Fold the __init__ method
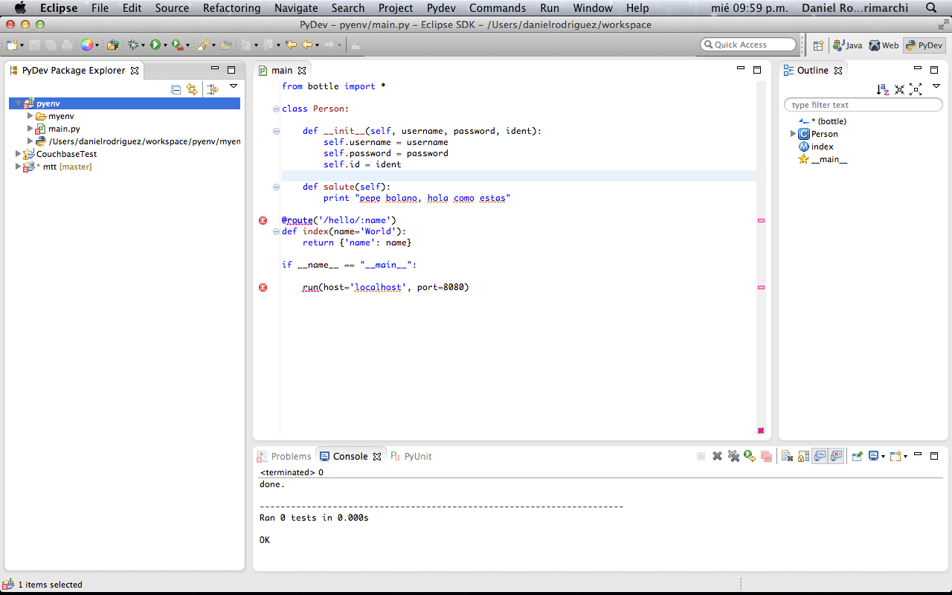 (x=276, y=131)
